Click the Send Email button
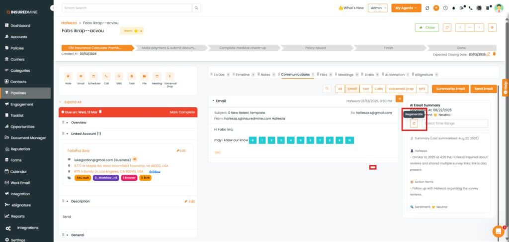 click(x=484, y=89)
